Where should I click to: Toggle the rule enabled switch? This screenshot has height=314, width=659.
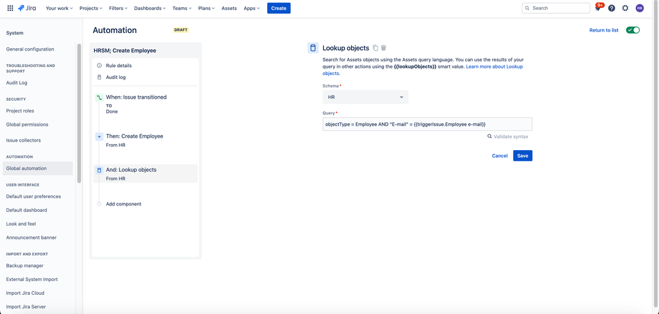[x=633, y=30]
